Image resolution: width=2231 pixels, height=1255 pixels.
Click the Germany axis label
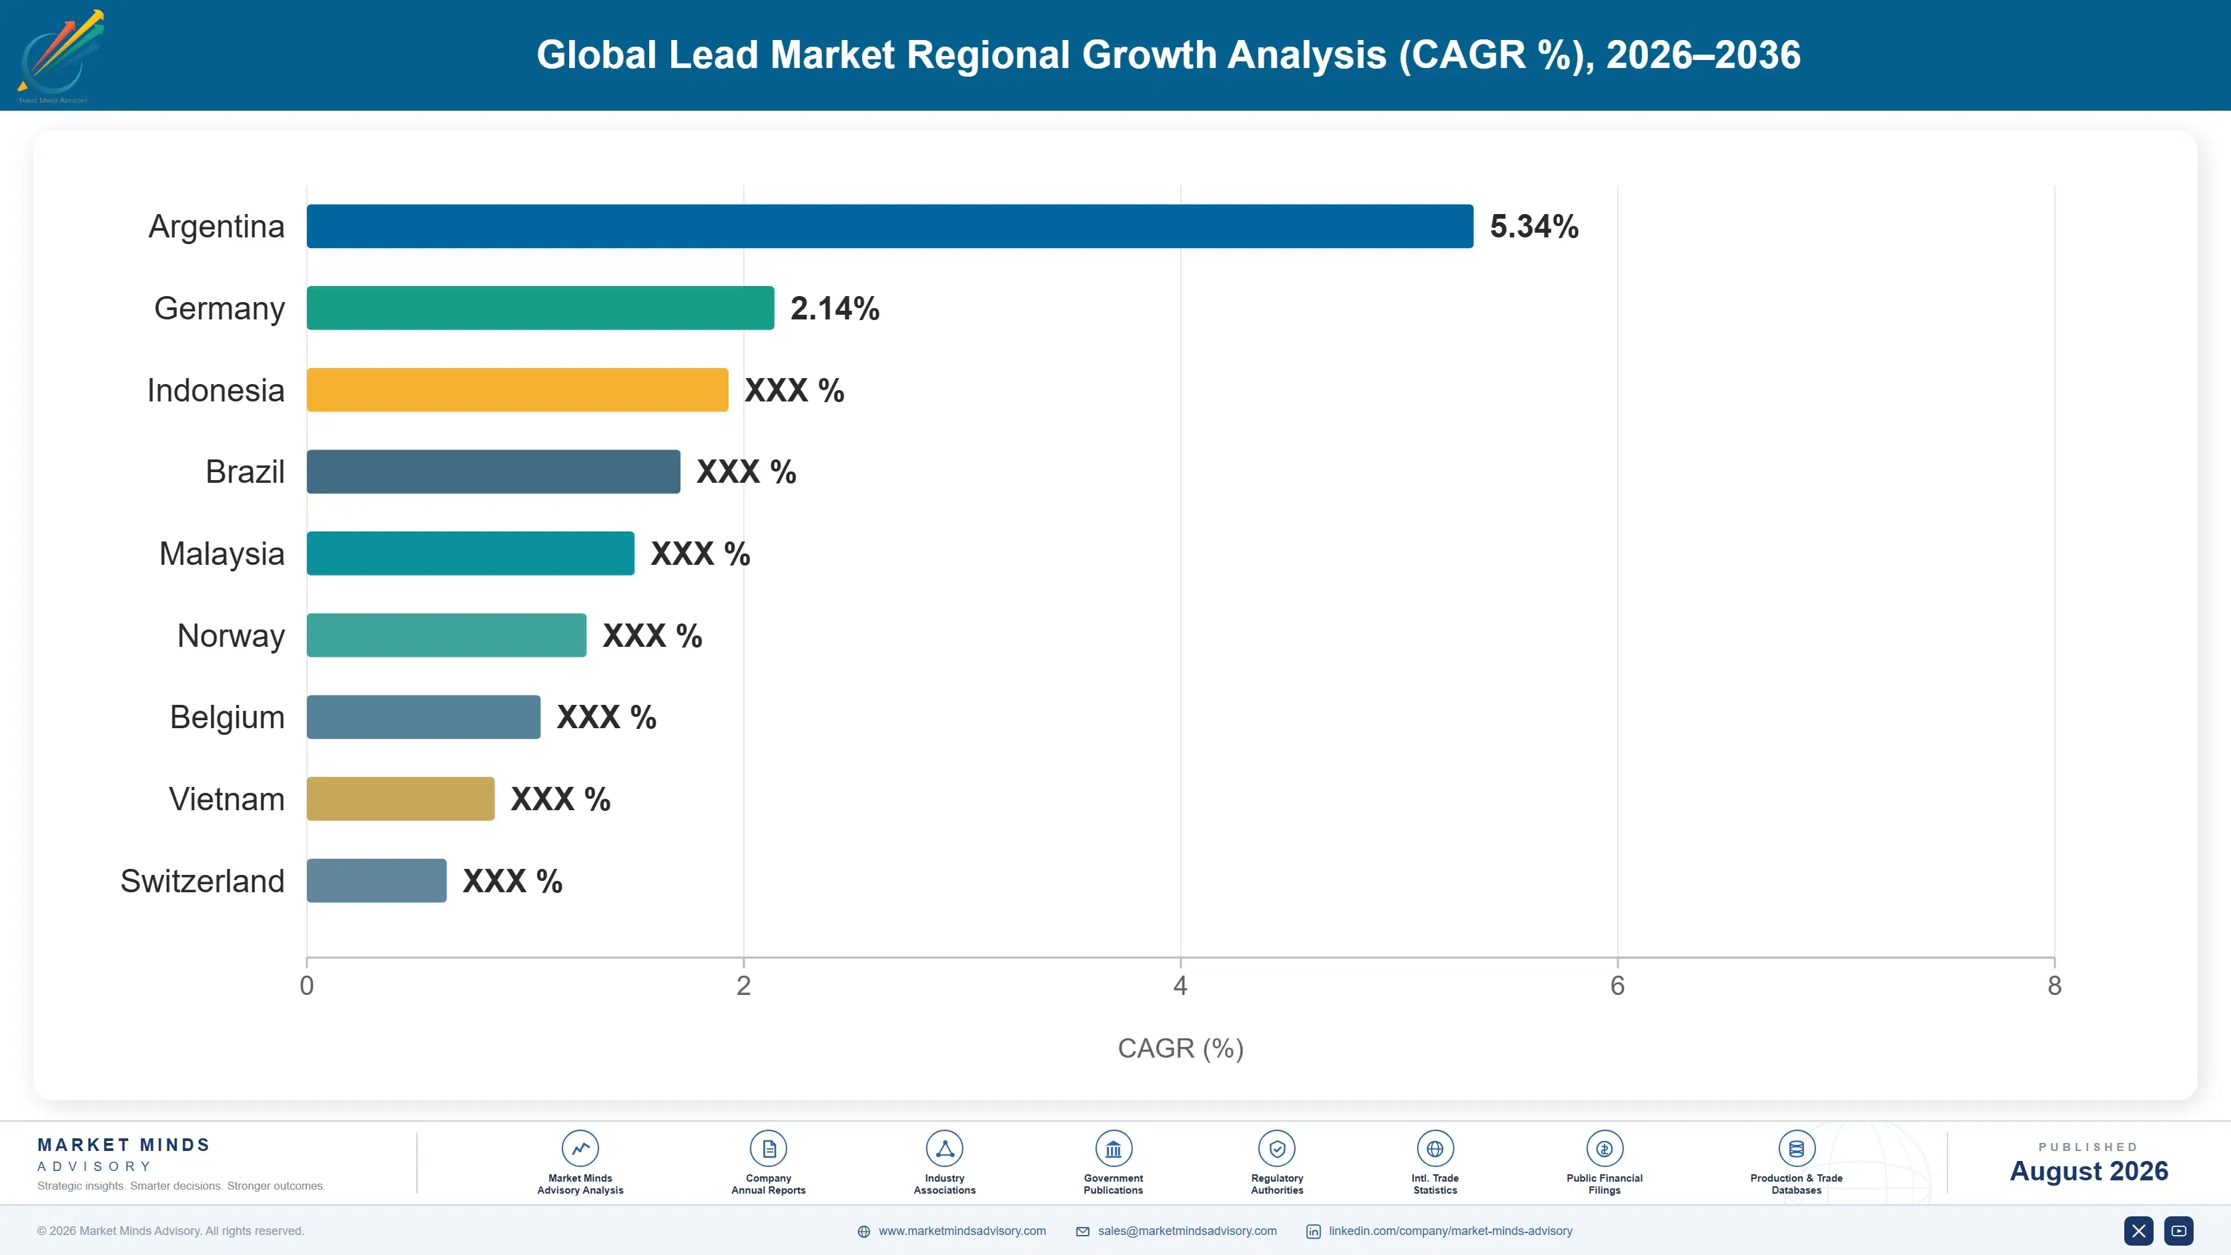[219, 309]
